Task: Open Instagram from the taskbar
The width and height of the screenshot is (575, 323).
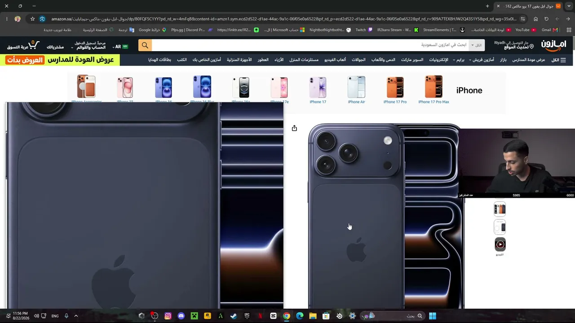Action: [x=168, y=316]
